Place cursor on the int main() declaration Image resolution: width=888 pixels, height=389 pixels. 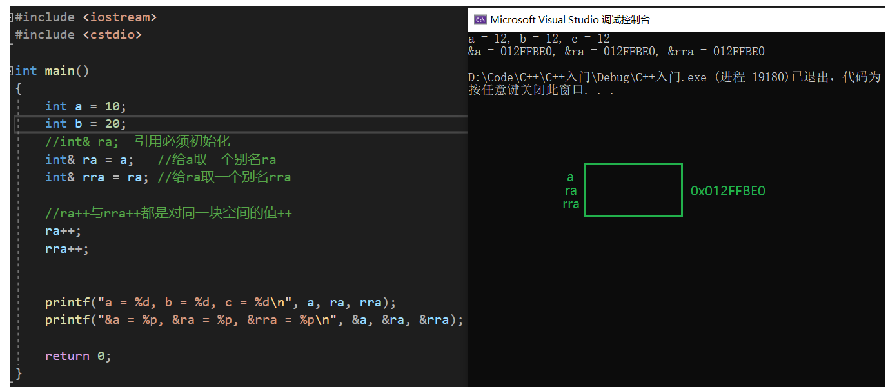pyautogui.click(x=52, y=70)
